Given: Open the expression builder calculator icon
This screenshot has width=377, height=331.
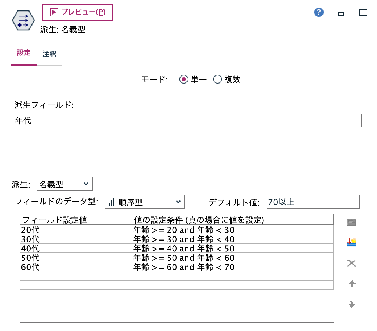Looking at the screenshot, I should [x=351, y=222].
